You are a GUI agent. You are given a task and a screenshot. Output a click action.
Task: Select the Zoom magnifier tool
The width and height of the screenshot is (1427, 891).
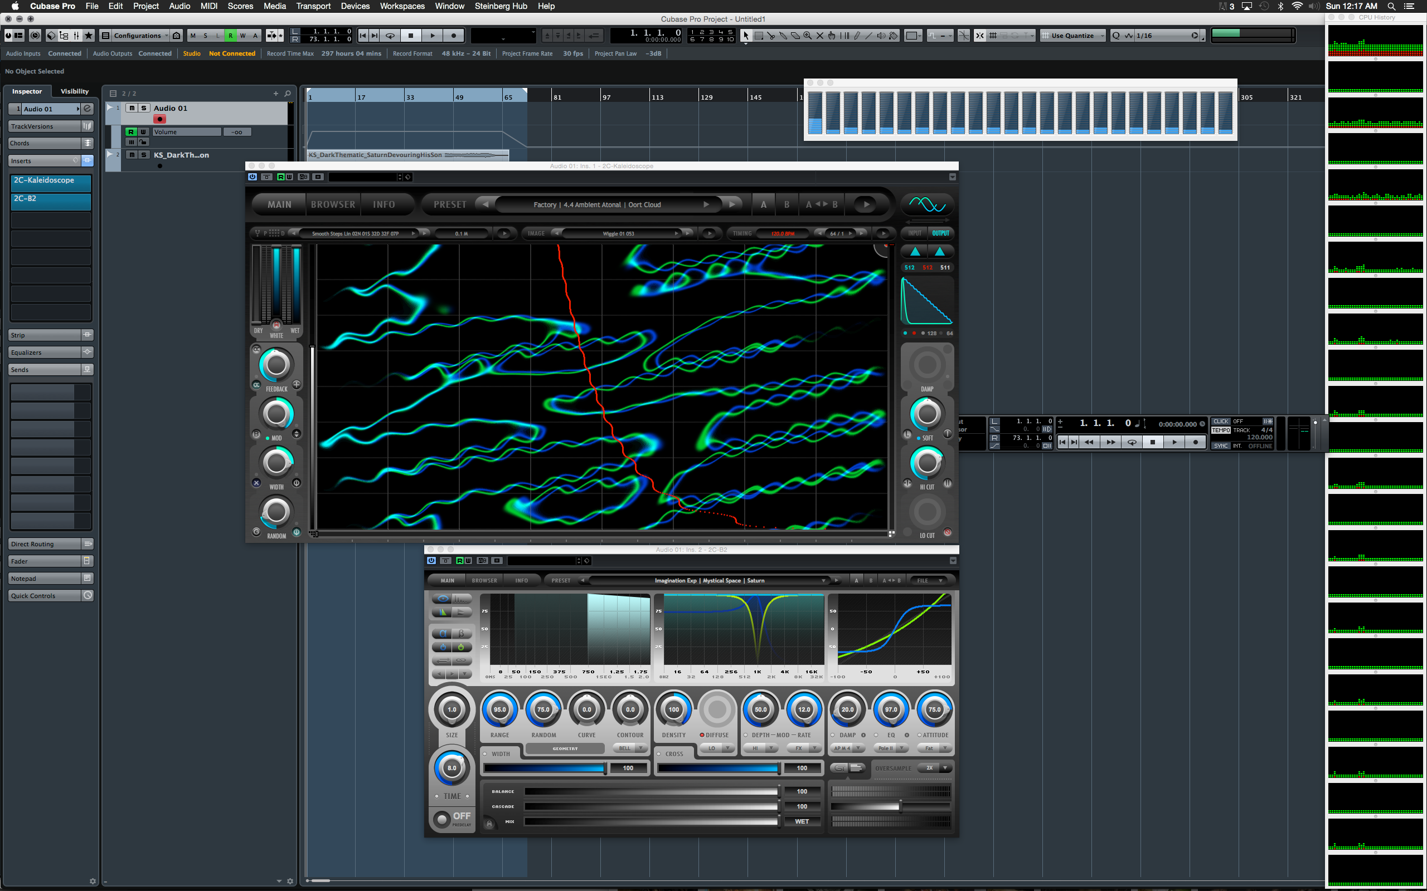click(807, 36)
